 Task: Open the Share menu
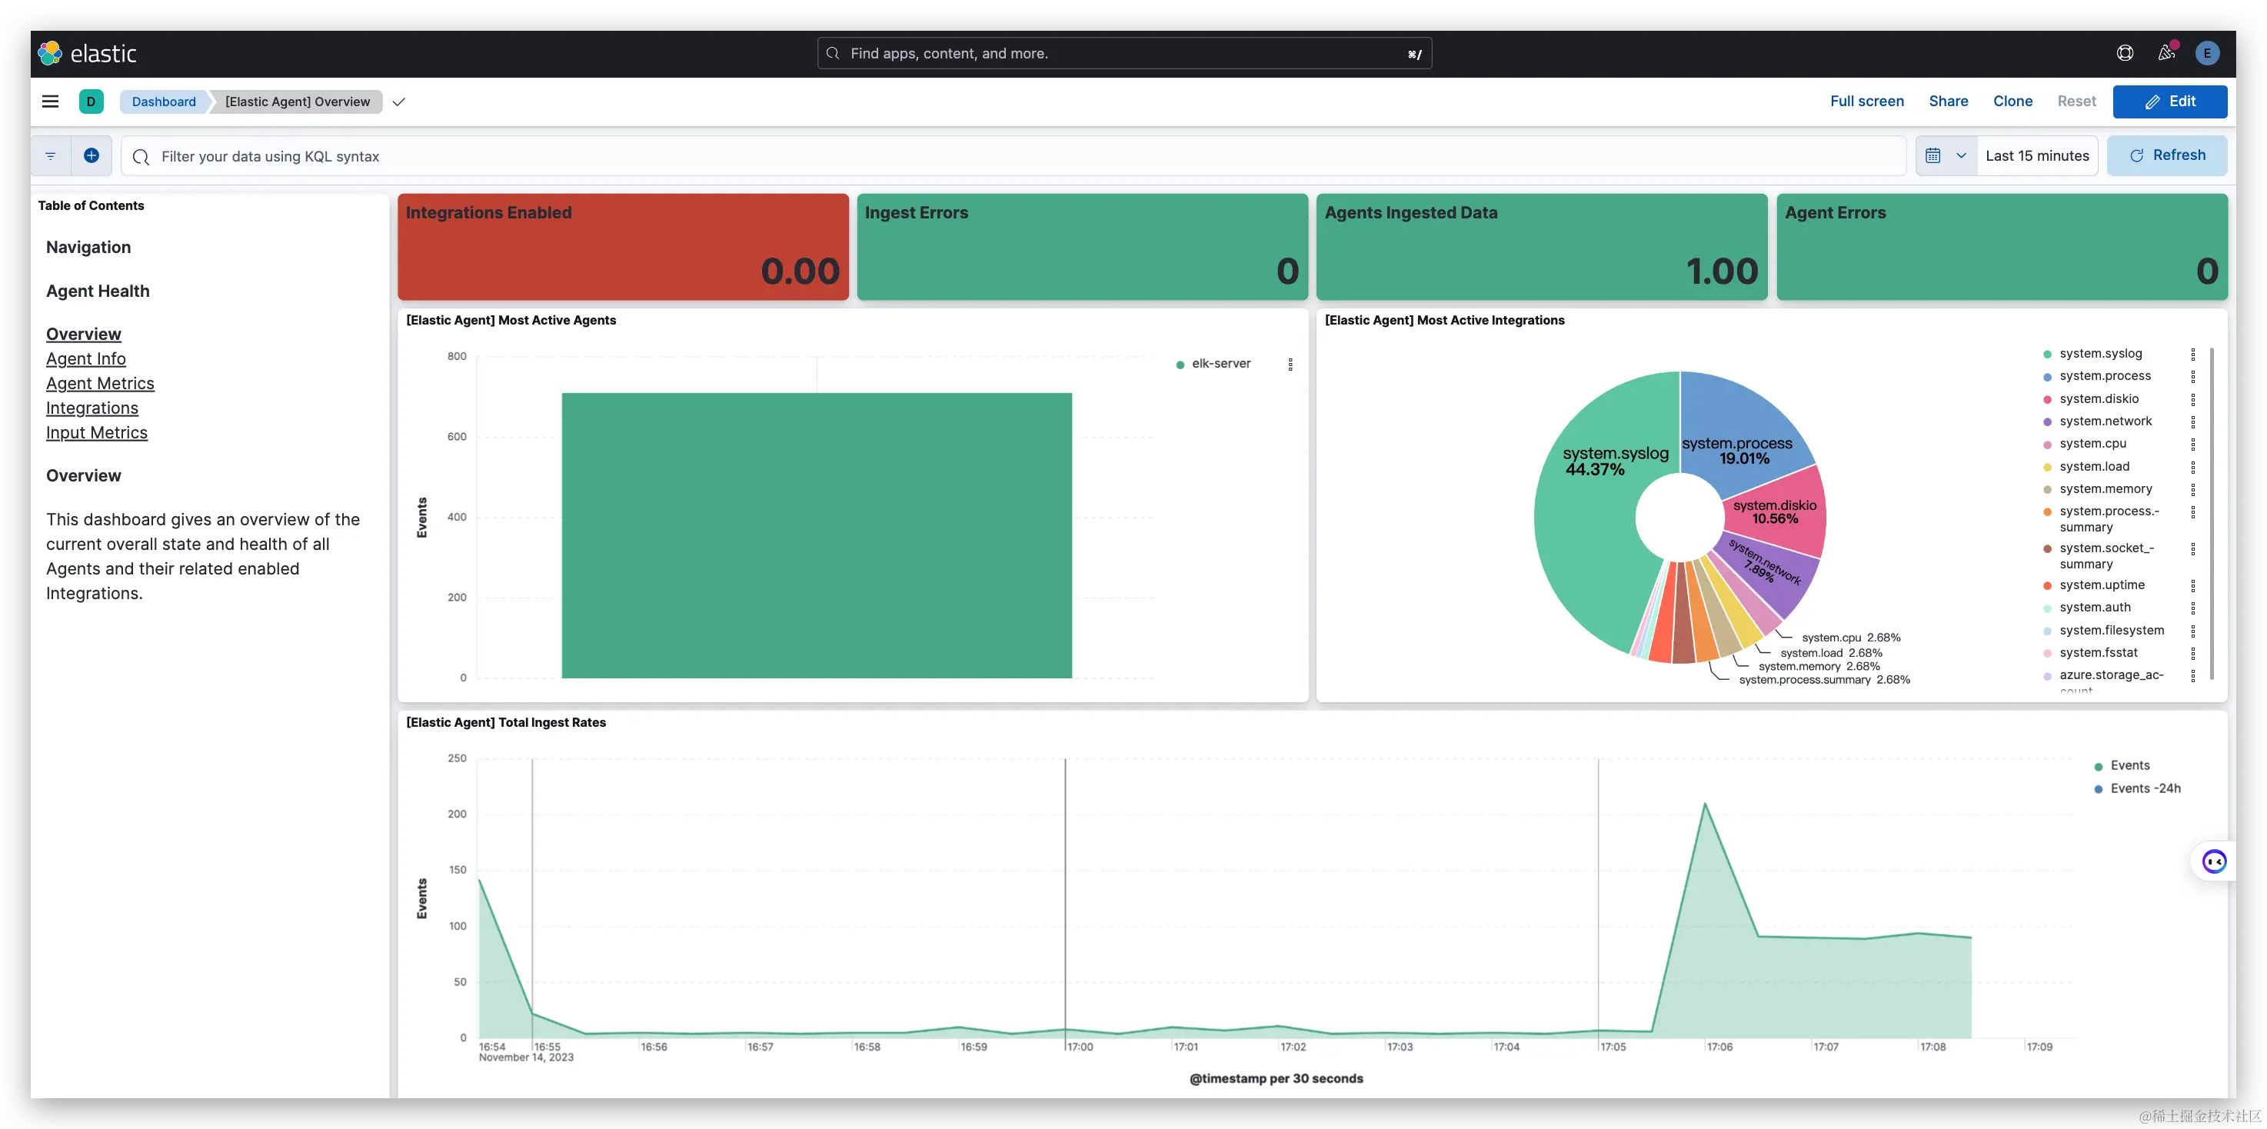1948,102
